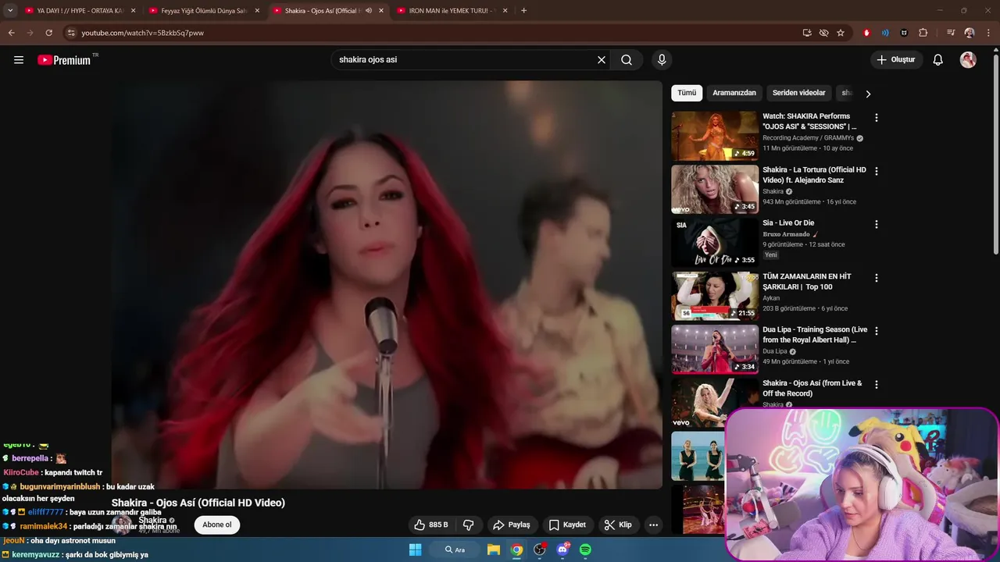Clear the search box text
This screenshot has width=1000, height=562.
click(602, 60)
